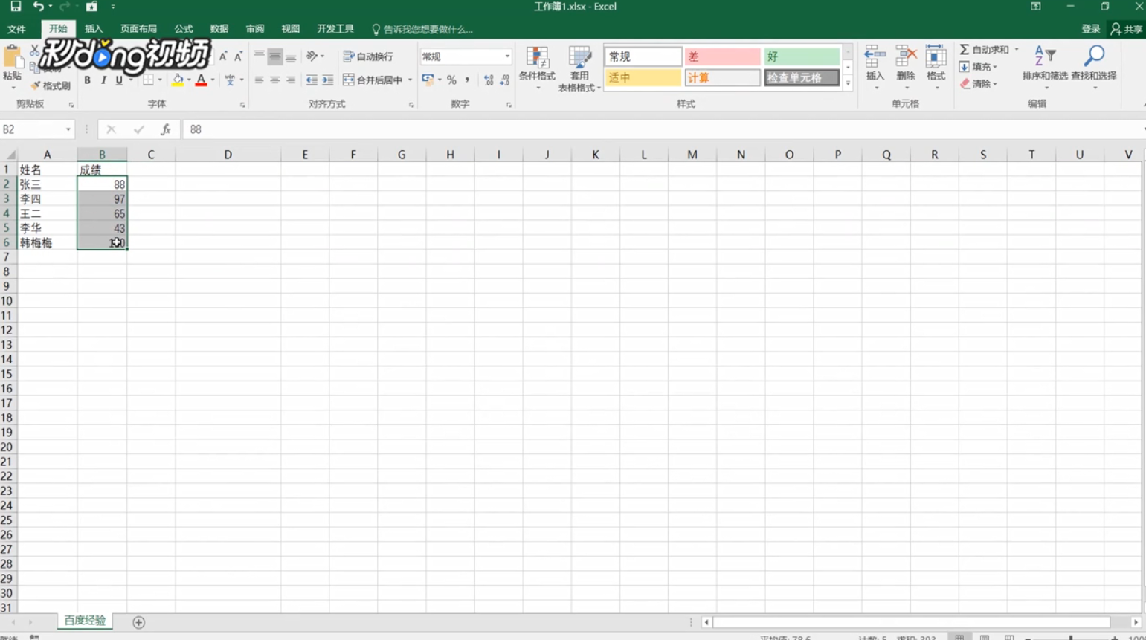Increase font size with large A

pyautogui.click(x=223, y=56)
